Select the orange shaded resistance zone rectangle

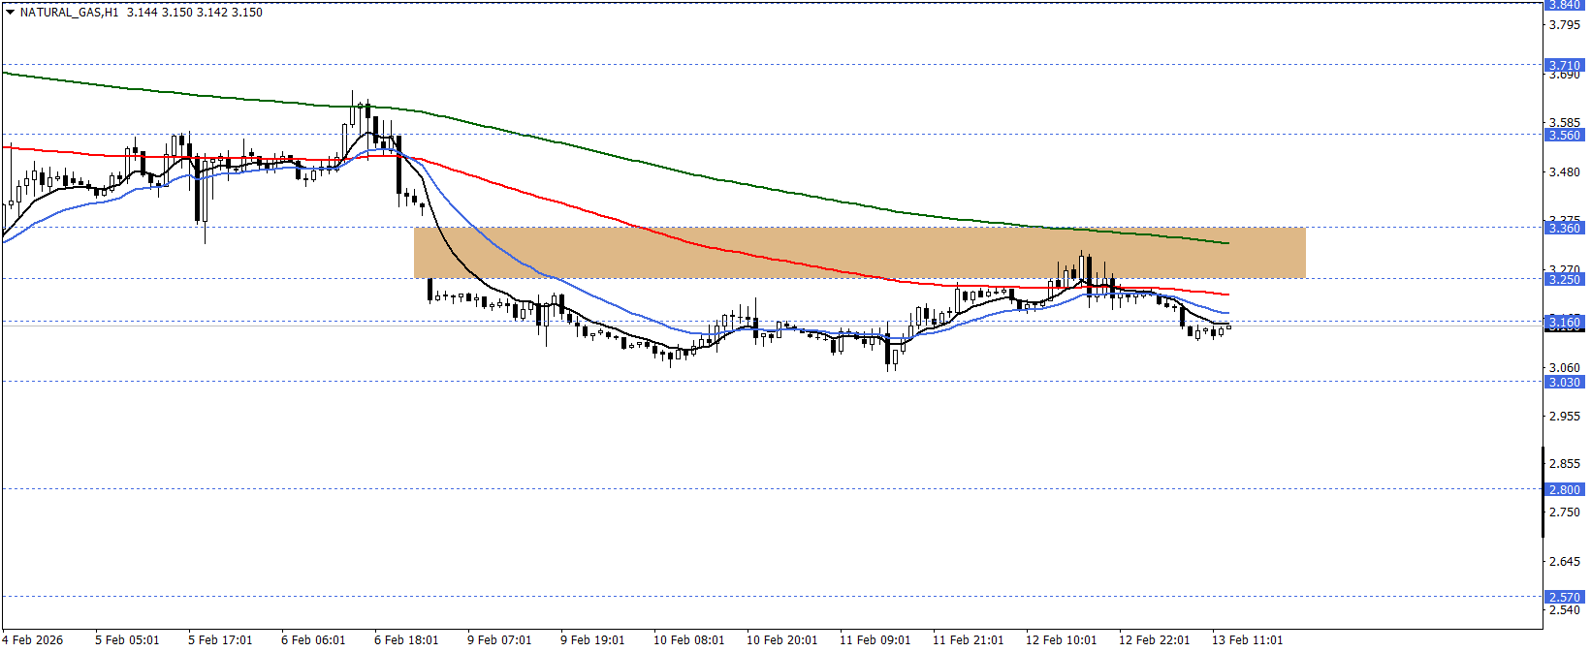tap(859, 253)
